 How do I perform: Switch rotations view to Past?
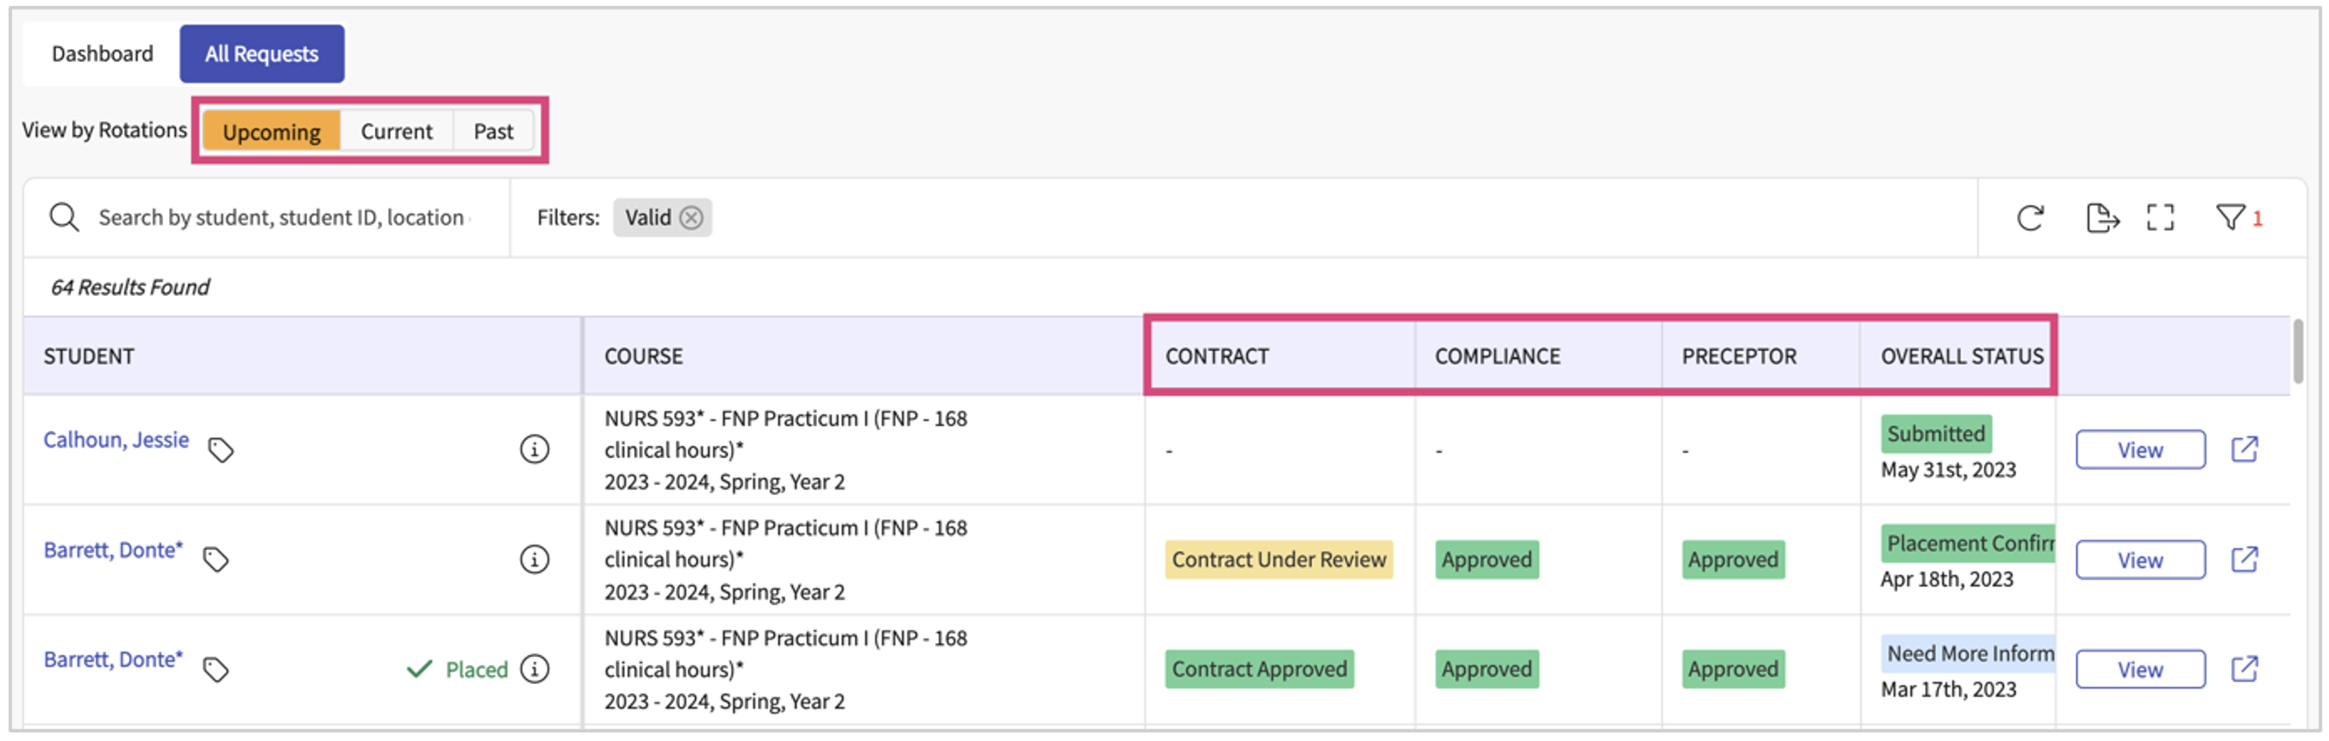click(x=492, y=132)
